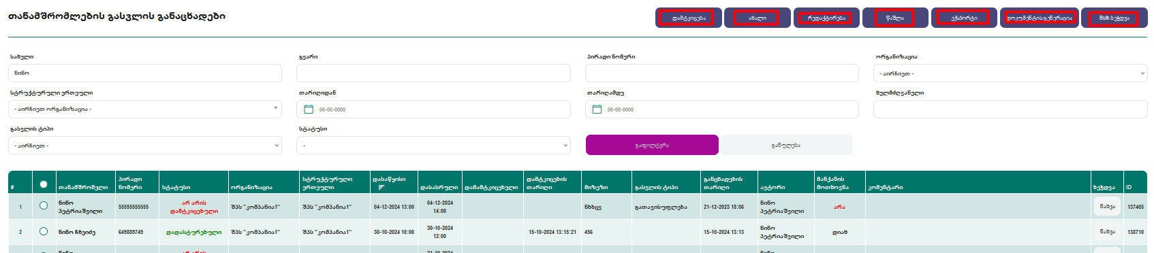Click ნახვა button in row 137405
The width and height of the screenshot is (1154, 253).
(1107, 206)
